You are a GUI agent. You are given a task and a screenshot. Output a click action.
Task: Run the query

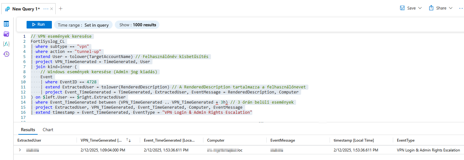tap(39, 25)
